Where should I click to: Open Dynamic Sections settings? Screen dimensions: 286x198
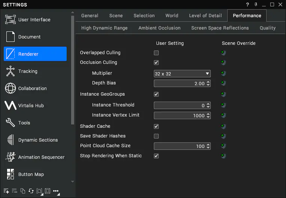point(35,140)
